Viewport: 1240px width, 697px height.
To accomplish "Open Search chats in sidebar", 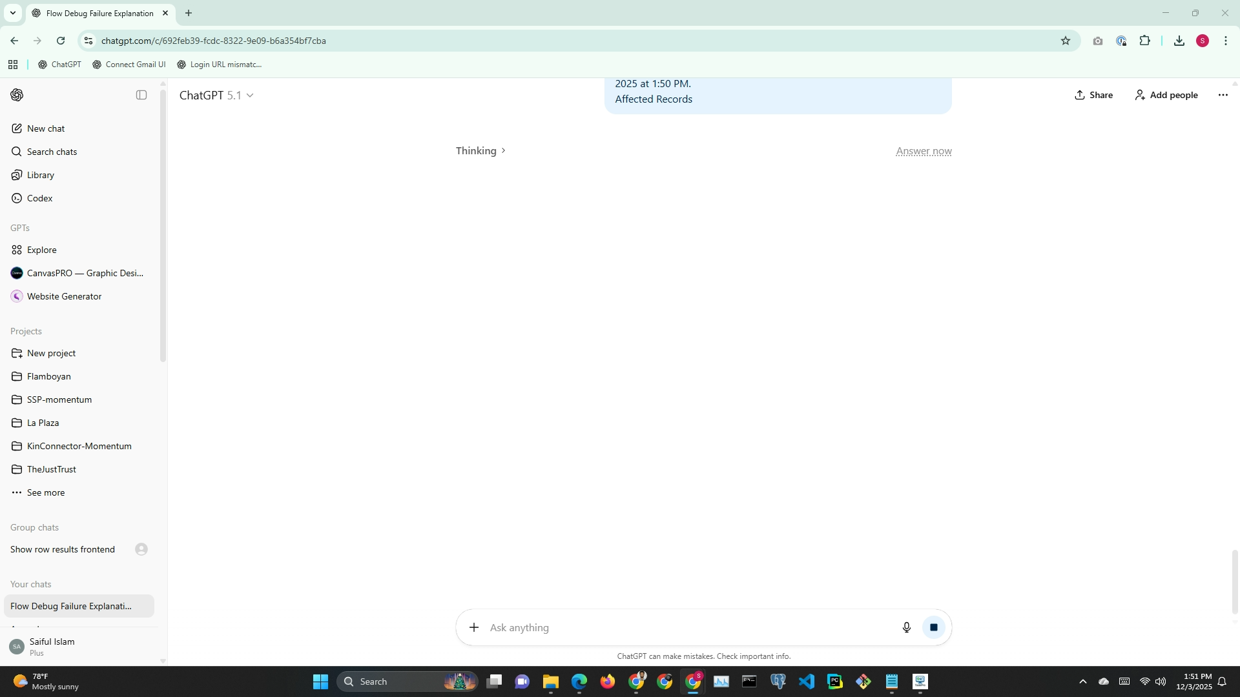I will coord(52,152).
